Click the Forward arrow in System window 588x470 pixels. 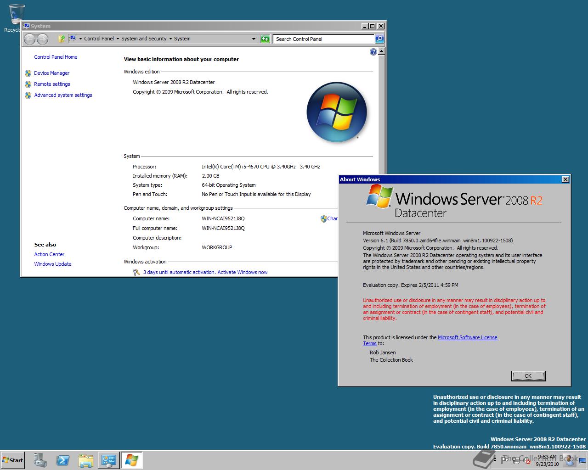(x=42, y=39)
